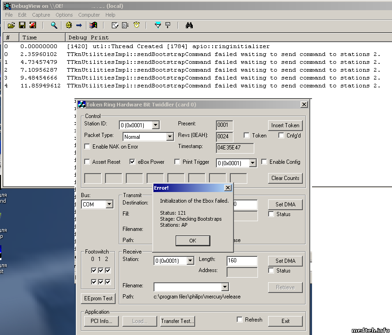Click the Open folder icon in DebugView toolbar
Image resolution: width=392 pixels, height=335 pixels.
click(11, 25)
